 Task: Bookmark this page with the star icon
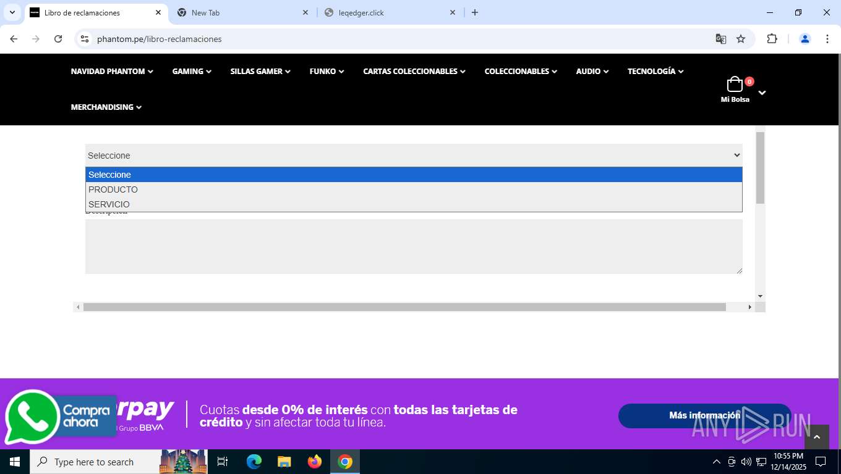pos(741,39)
